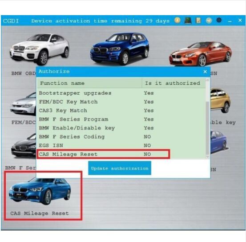246x242 pixels.
Task: Click the green help book icon
Action: (x=188, y=21)
